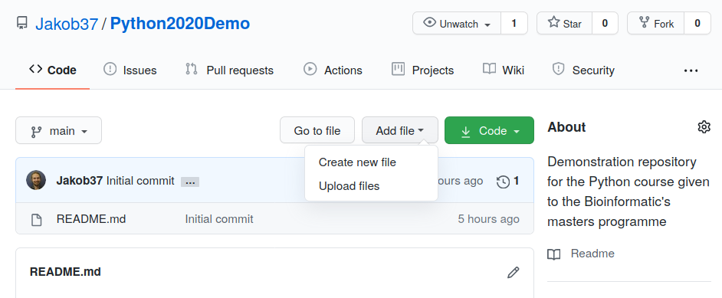Edit README with the pencil icon
722x298 pixels.
[x=513, y=272]
